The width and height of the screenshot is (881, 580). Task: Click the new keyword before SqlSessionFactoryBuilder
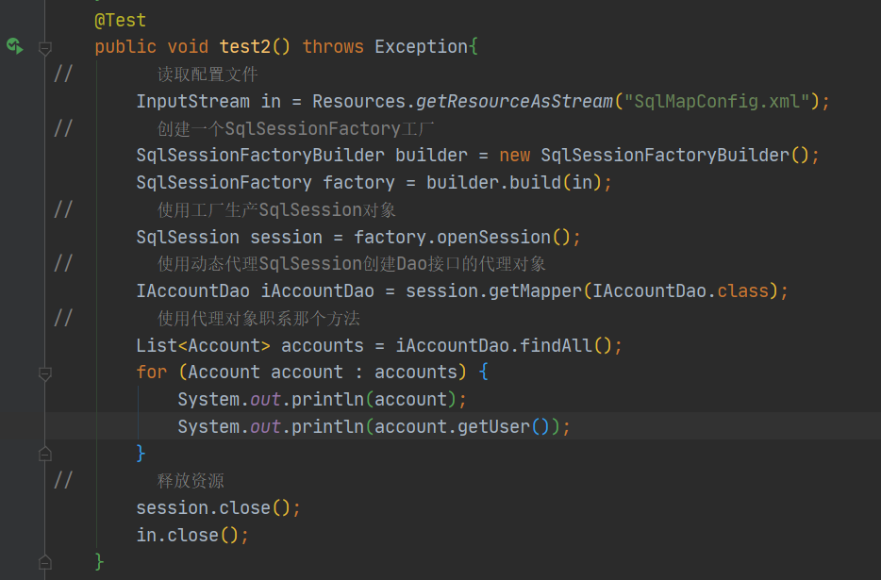click(514, 155)
